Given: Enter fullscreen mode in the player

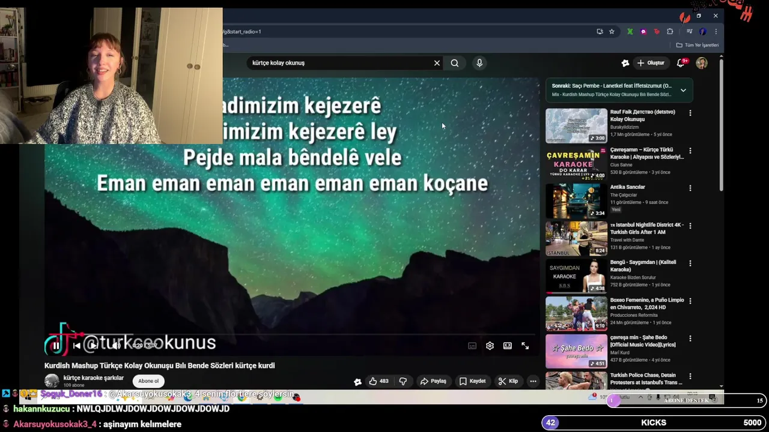Looking at the screenshot, I should click(525, 346).
